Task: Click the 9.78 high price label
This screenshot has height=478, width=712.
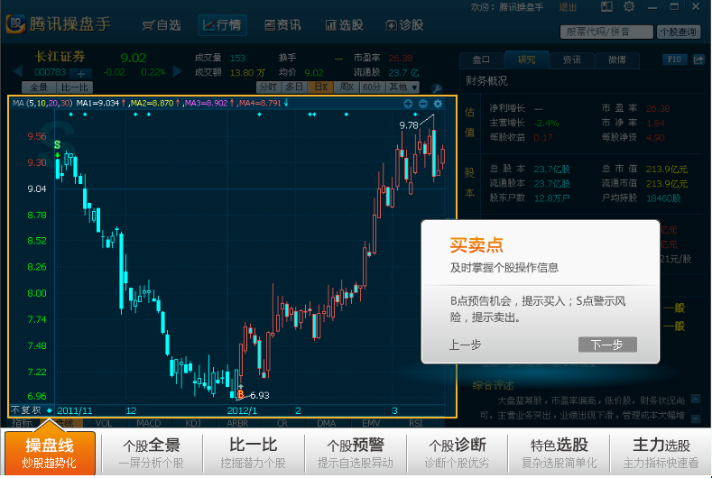Action: (409, 124)
